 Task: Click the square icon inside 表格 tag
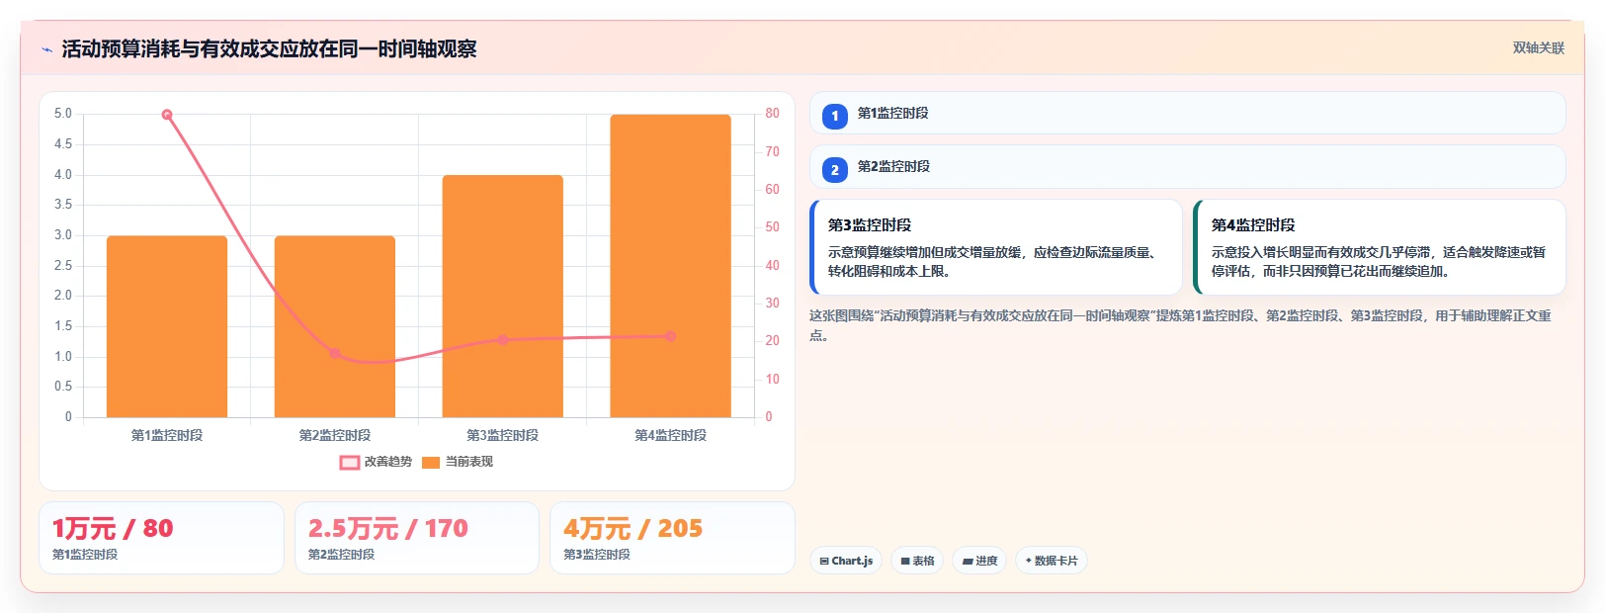click(x=905, y=561)
